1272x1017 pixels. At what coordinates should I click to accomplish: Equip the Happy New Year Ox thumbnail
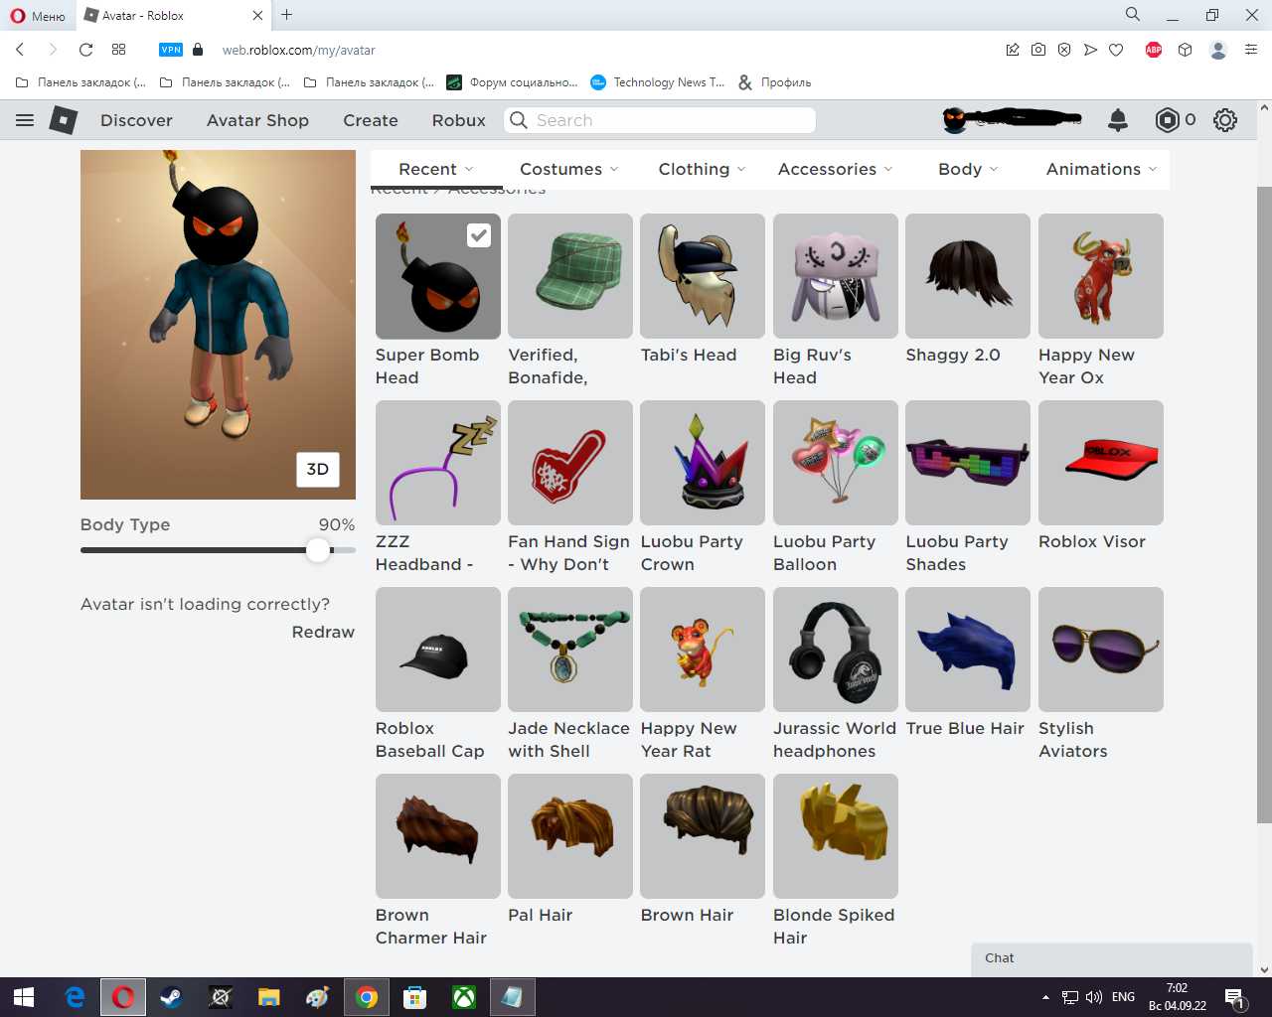(1101, 276)
